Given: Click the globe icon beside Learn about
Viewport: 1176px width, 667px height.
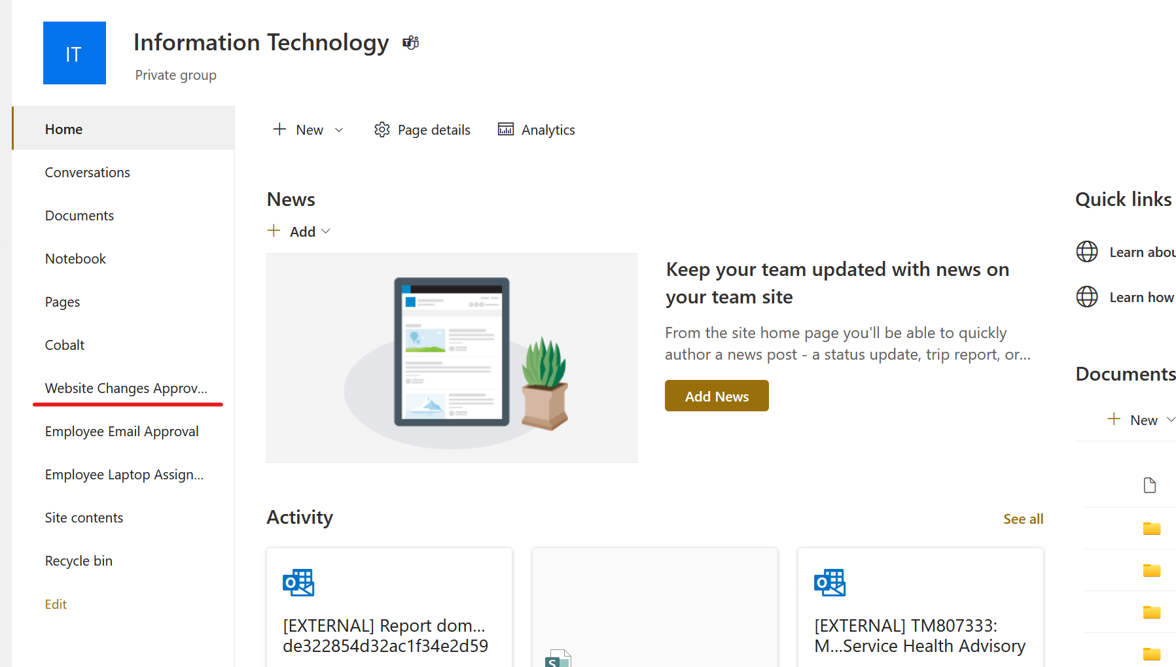Looking at the screenshot, I should [1087, 252].
